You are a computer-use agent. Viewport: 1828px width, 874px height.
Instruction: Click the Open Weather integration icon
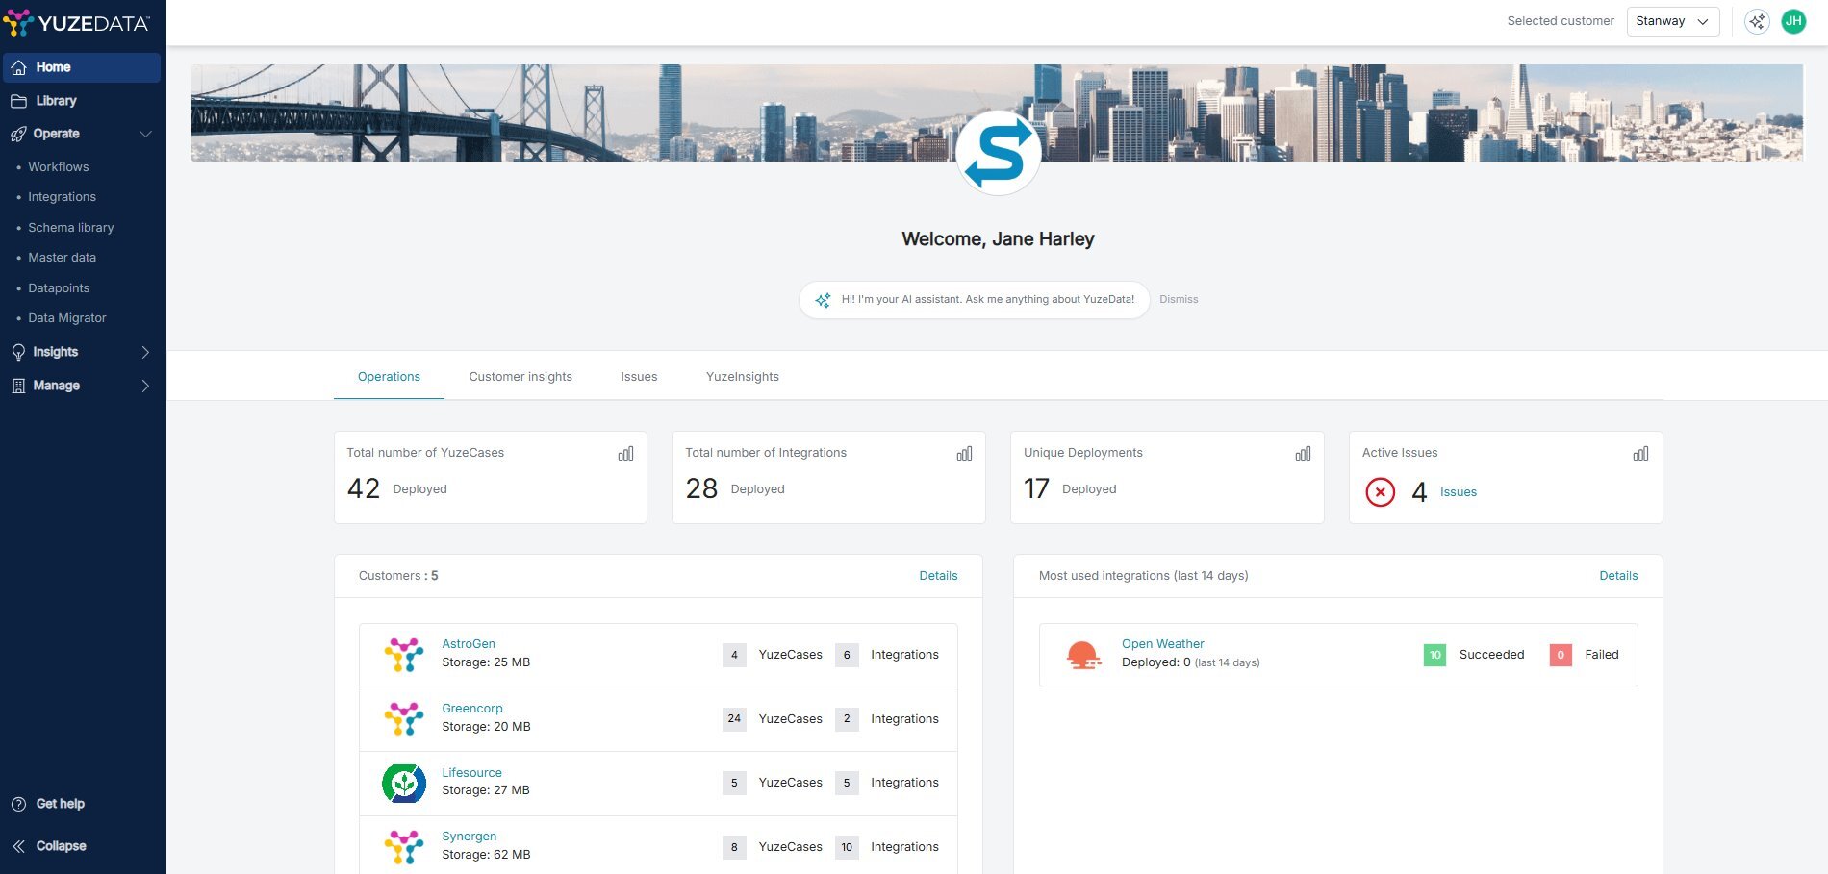coord(1083,655)
